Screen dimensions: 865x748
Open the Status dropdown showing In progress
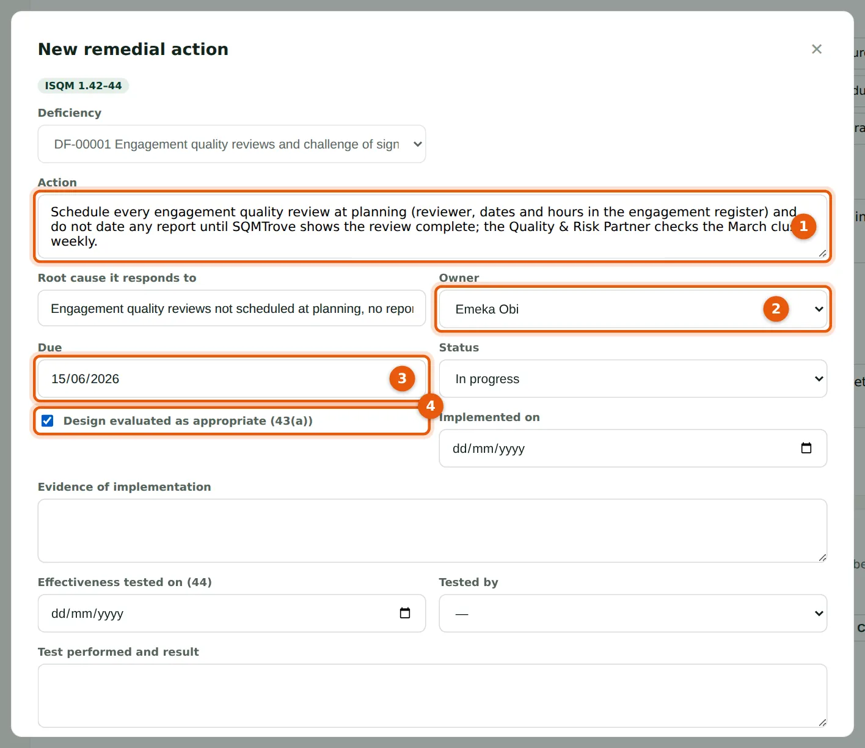coord(633,379)
